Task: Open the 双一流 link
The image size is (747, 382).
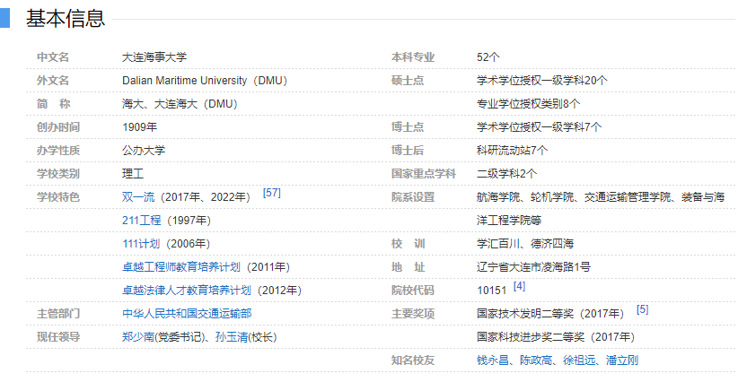Action: [138, 196]
